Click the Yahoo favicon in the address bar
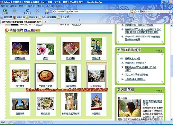The width and height of the screenshot is (173, 125). pyautogui.click(x=55, y=11)
